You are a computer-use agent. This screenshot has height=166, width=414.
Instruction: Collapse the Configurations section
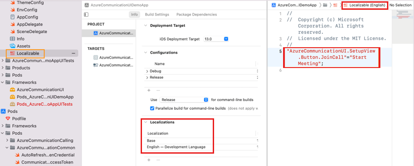tap(145, 53)
